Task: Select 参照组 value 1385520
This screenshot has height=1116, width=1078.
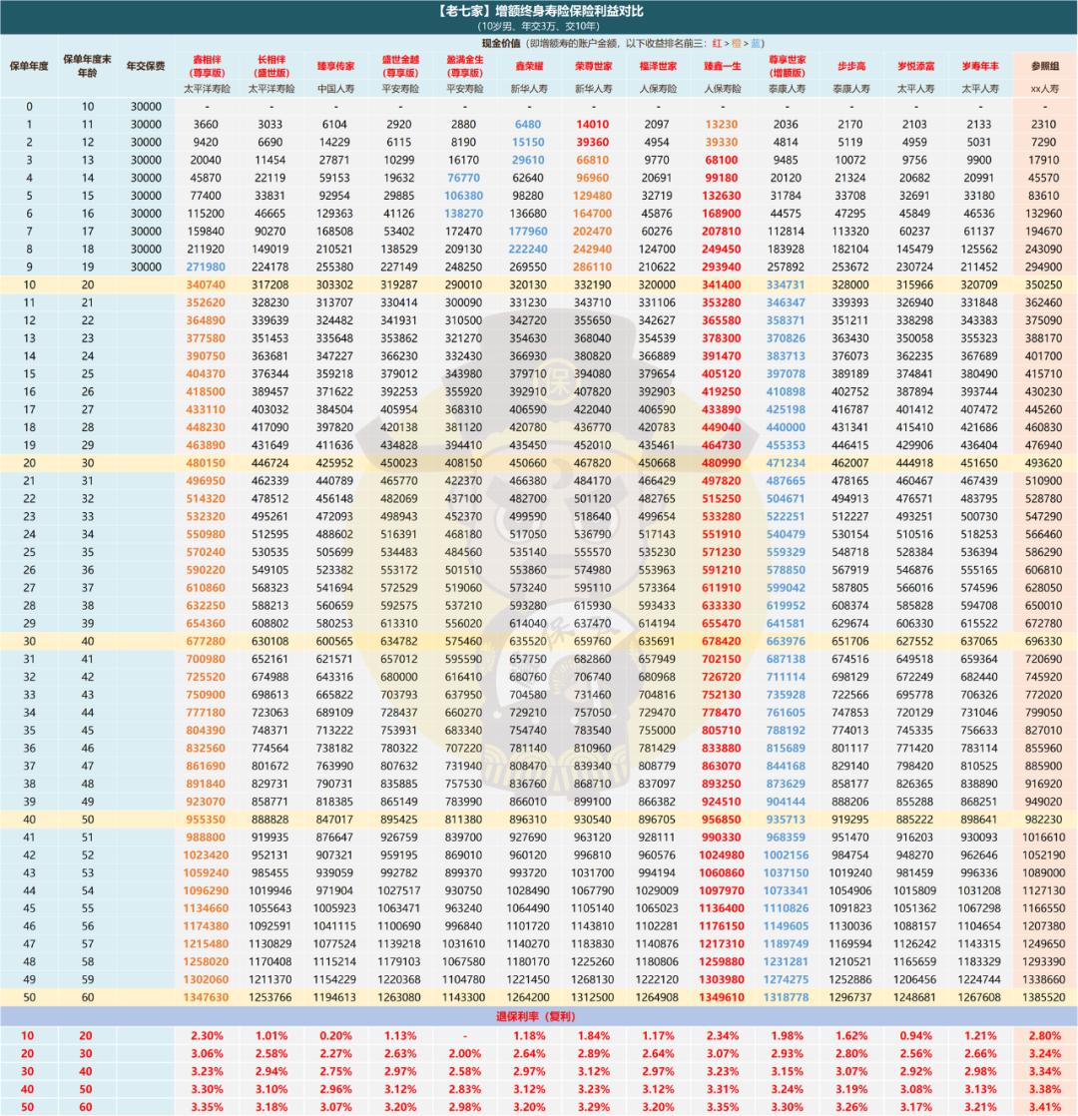Action: (x=1044, y=997)
